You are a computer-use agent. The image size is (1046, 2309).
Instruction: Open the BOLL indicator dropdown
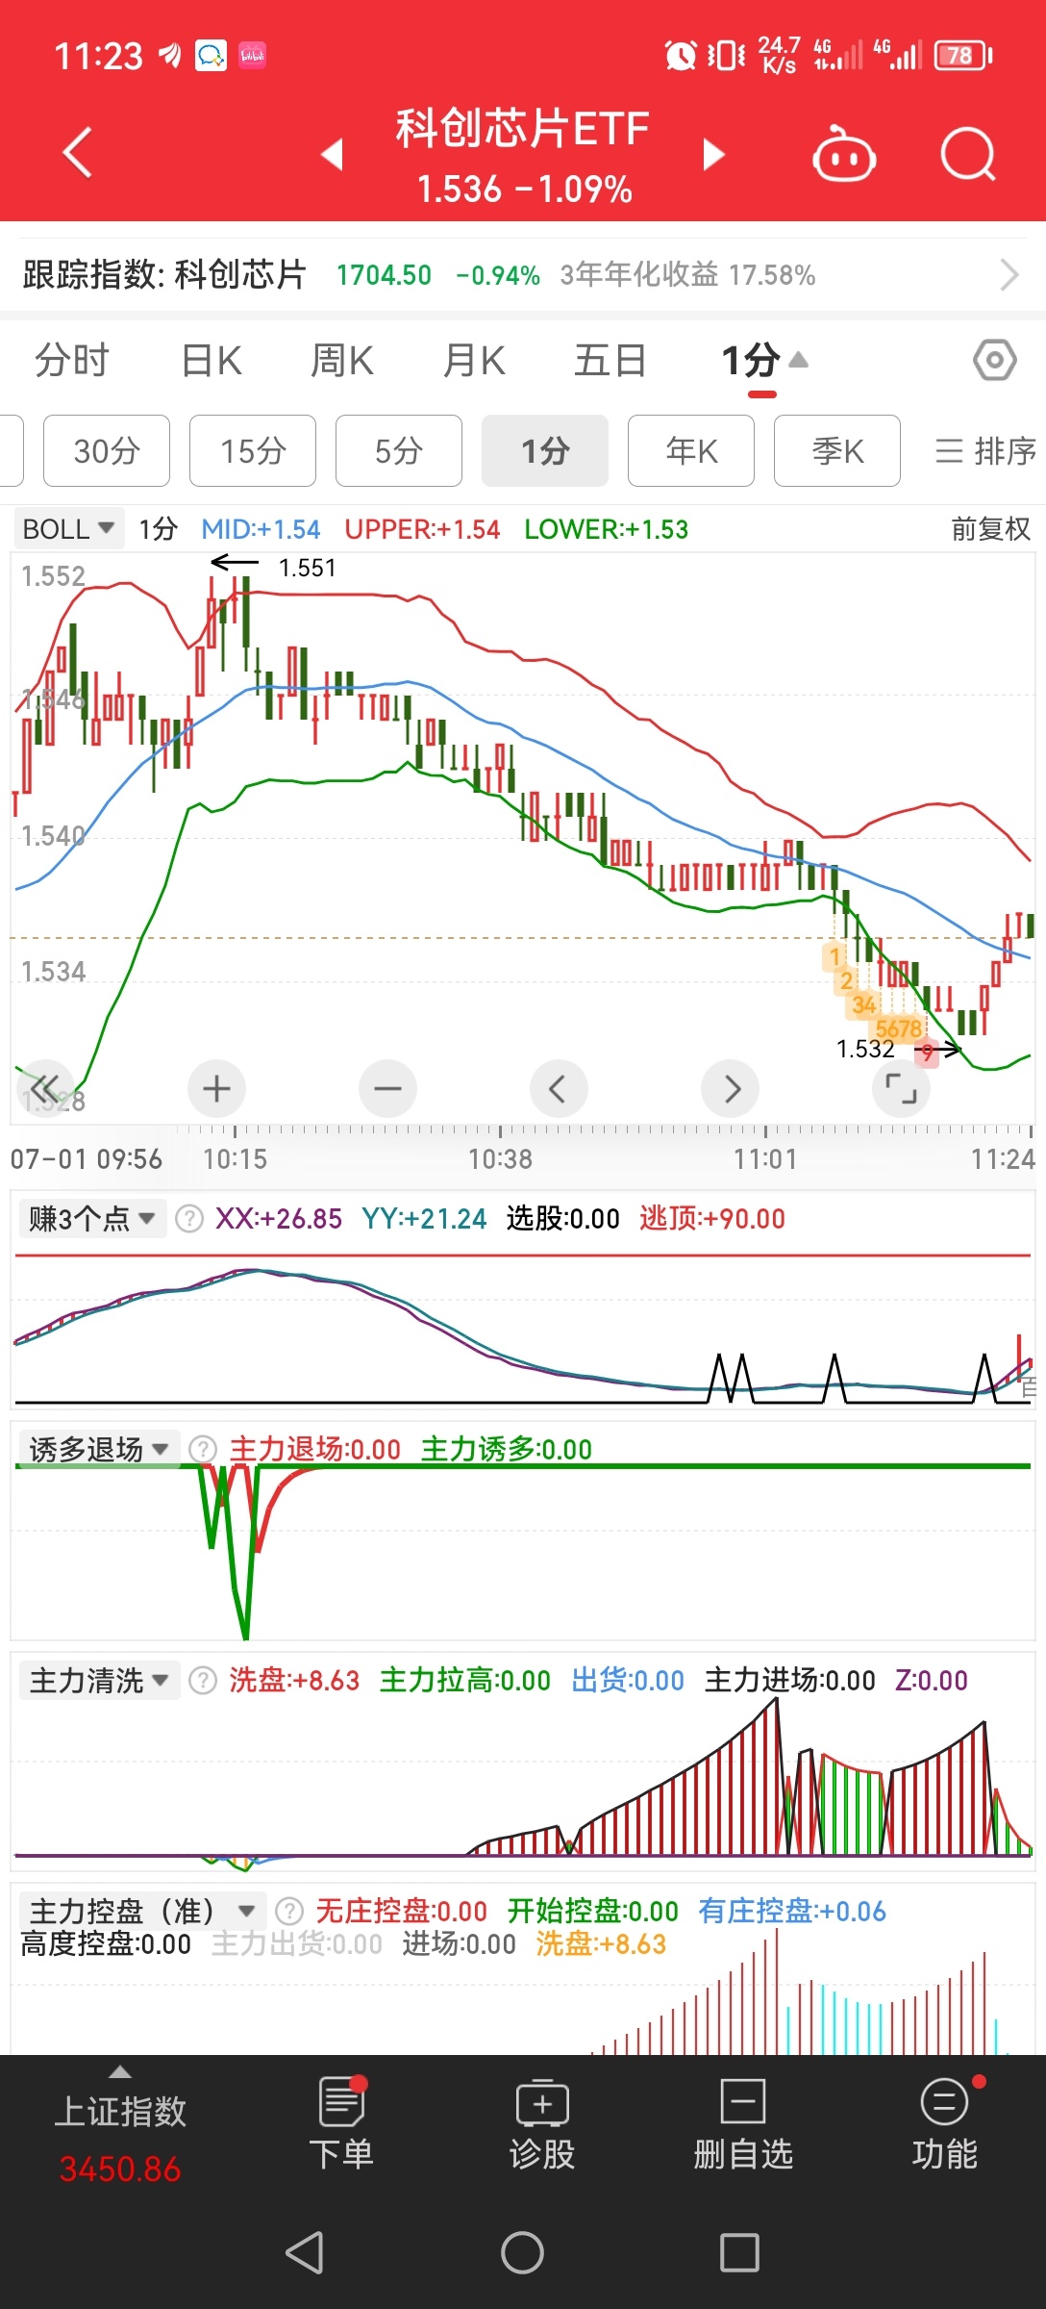coord(68,528)
